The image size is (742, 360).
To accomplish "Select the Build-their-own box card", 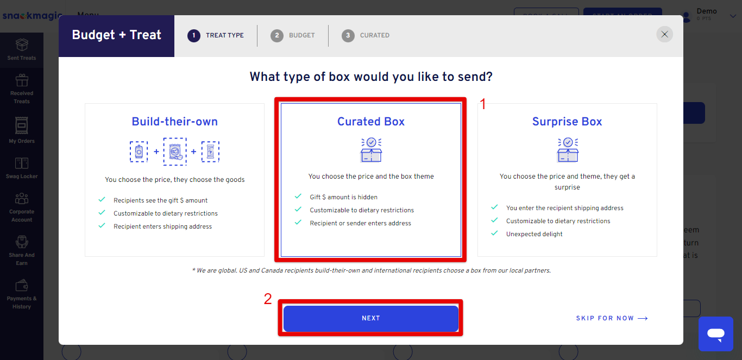I will click(x=174, y=180).
